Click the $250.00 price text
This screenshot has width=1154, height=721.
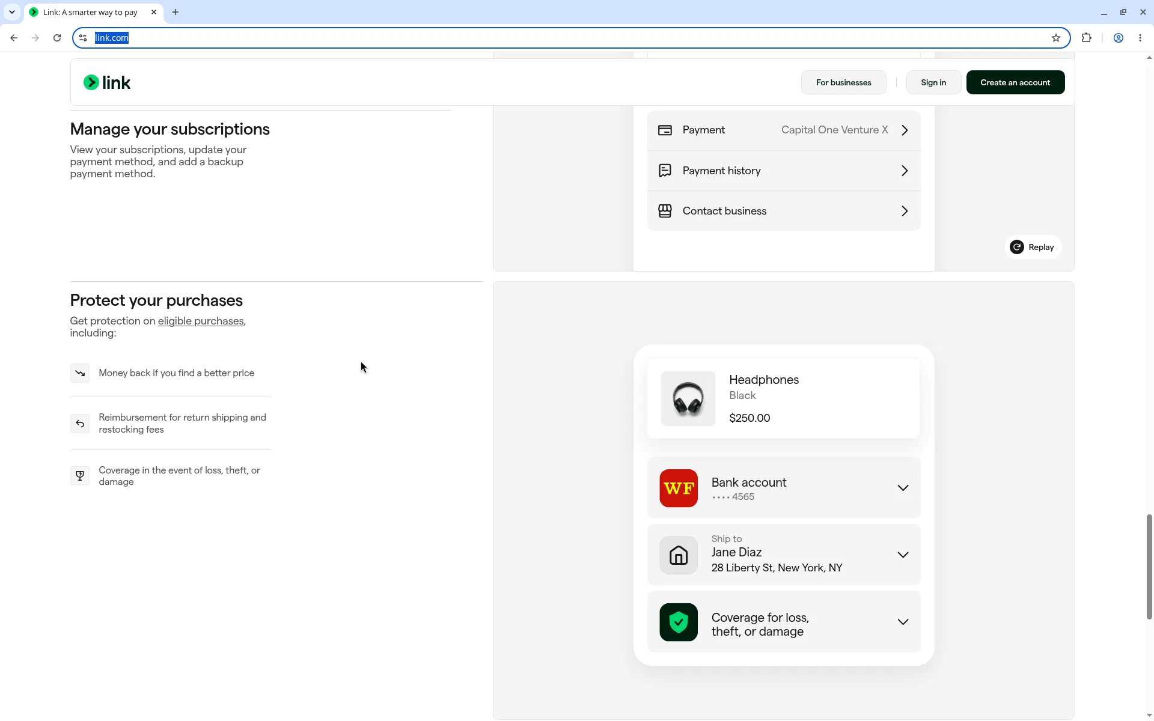[749, 418]
